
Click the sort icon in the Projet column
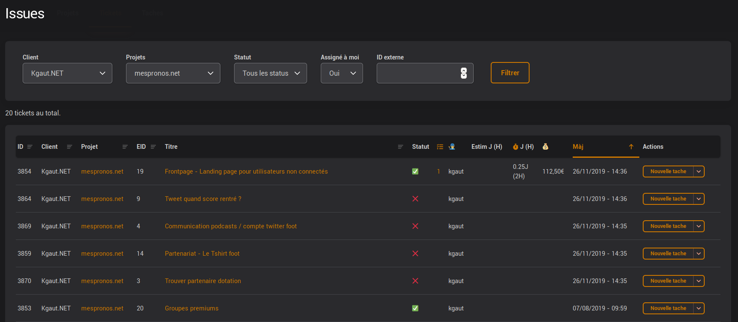(125, 147)
